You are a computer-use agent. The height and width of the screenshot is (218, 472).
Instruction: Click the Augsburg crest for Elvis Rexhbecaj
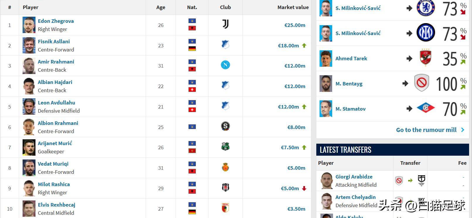(x=225, y=208)
